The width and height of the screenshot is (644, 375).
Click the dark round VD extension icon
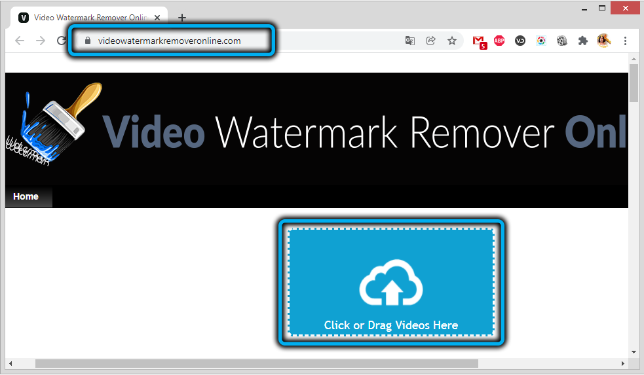[x=520, y=41]
